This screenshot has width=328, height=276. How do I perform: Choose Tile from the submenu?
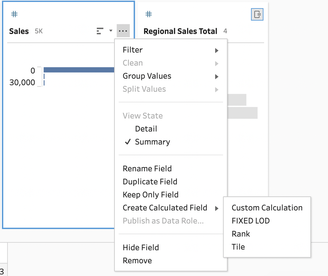(x=238, y=247)
